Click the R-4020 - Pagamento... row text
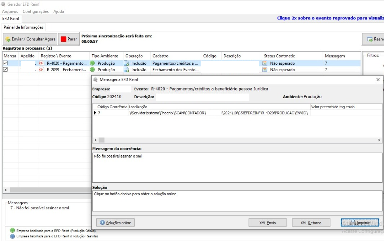Viewport: 384px width, 241px height. [67, 63]
